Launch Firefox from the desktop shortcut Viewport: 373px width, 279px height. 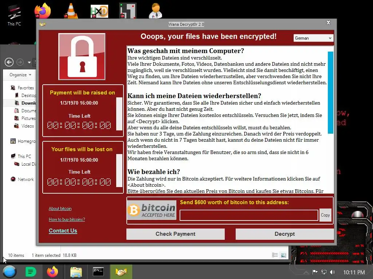pos(43,11)
